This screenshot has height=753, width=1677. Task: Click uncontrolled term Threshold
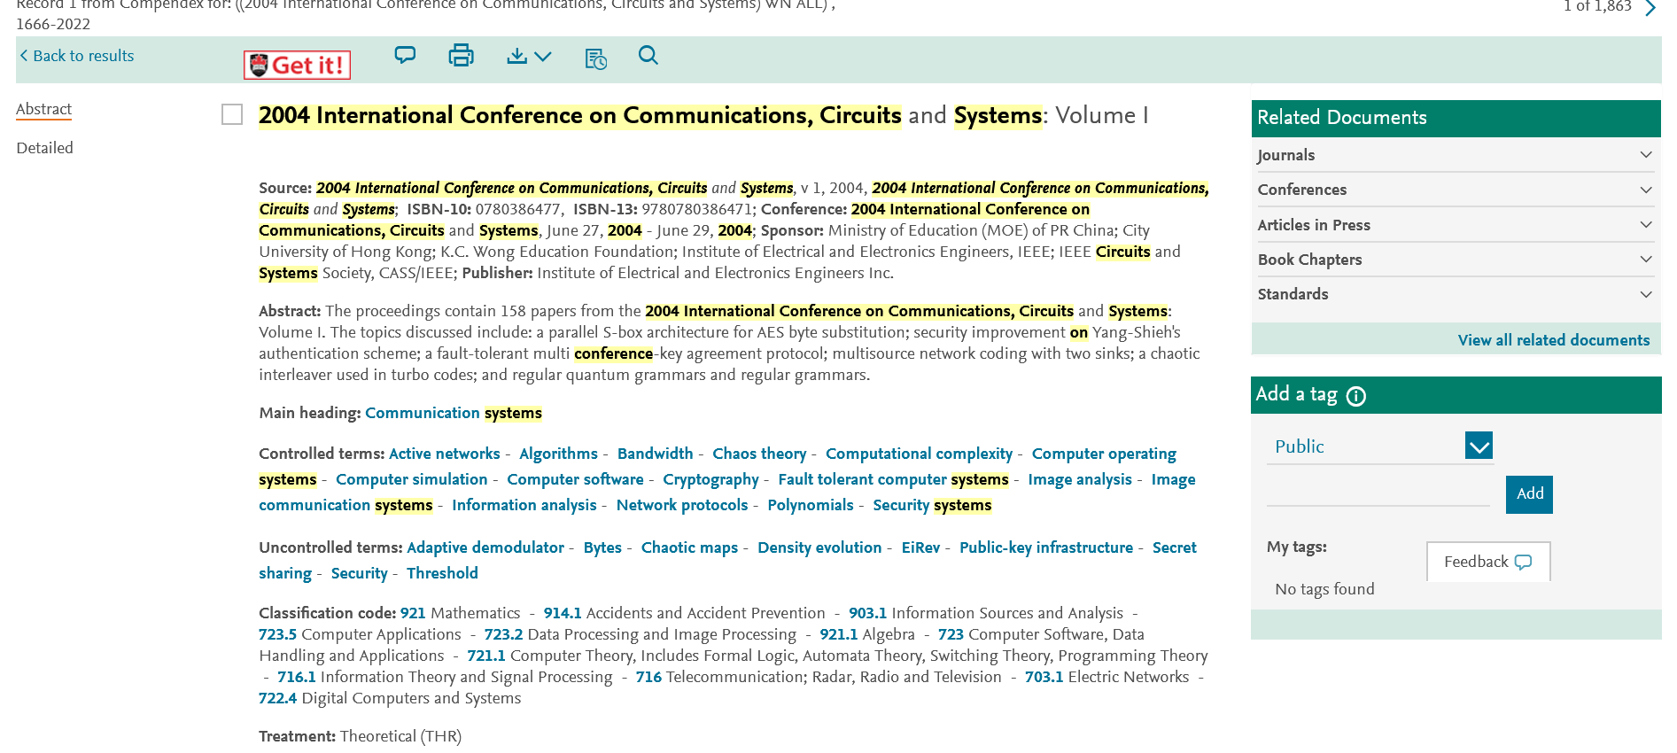pos(442,573)
